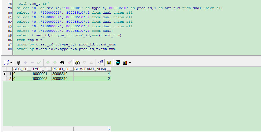Click the small button on SEC_ID header

[29, 69]
